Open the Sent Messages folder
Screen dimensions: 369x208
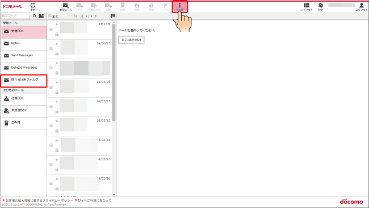pos(24,56)
